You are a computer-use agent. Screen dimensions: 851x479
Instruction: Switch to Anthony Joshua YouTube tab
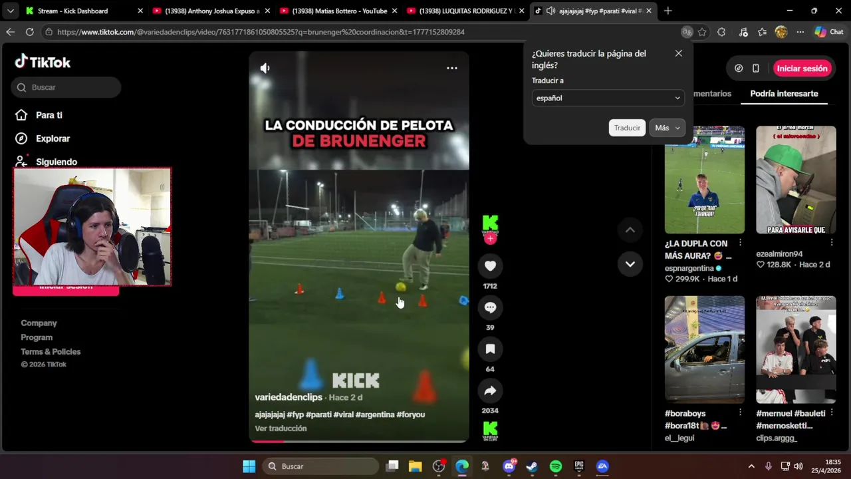click(211, 11)
